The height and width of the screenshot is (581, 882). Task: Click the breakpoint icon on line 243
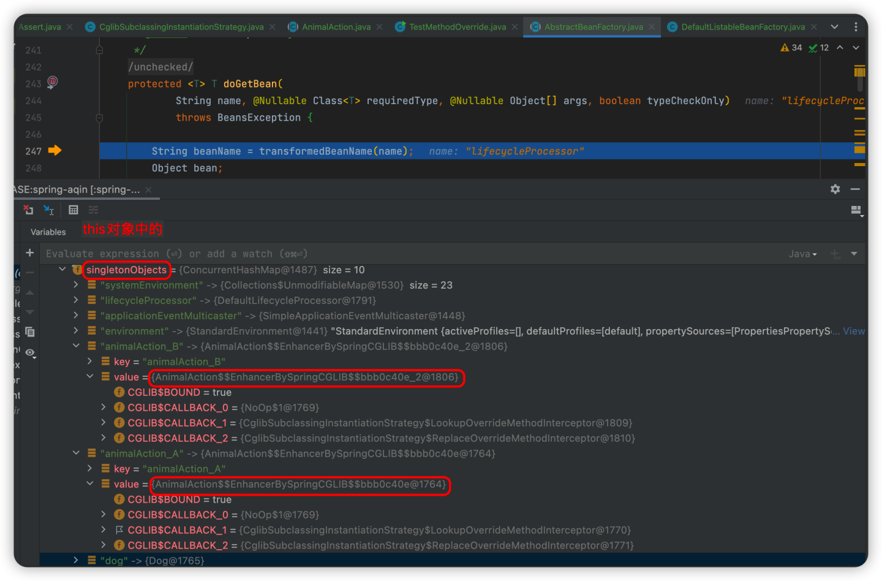[53, 82]
